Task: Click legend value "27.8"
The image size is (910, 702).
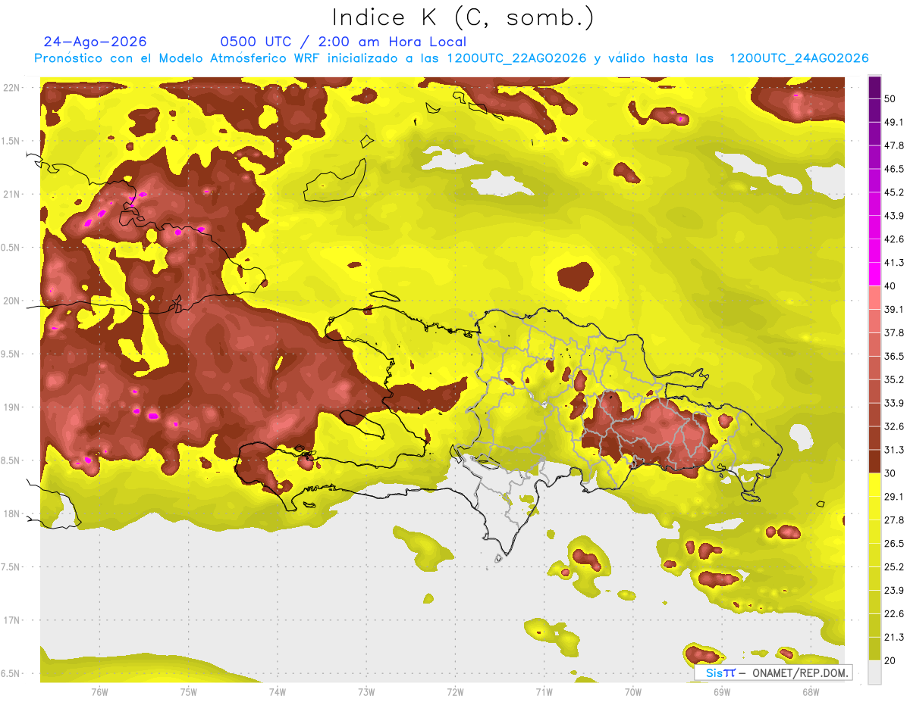Action: (x=894, y=520)
